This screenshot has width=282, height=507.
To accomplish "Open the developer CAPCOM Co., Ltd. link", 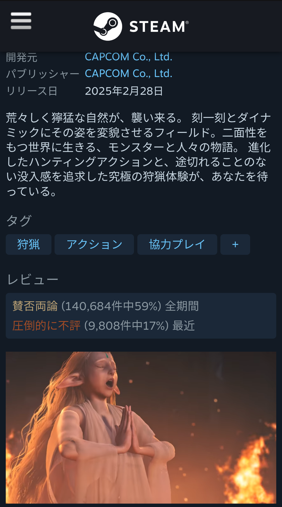I will coord(129,57).
